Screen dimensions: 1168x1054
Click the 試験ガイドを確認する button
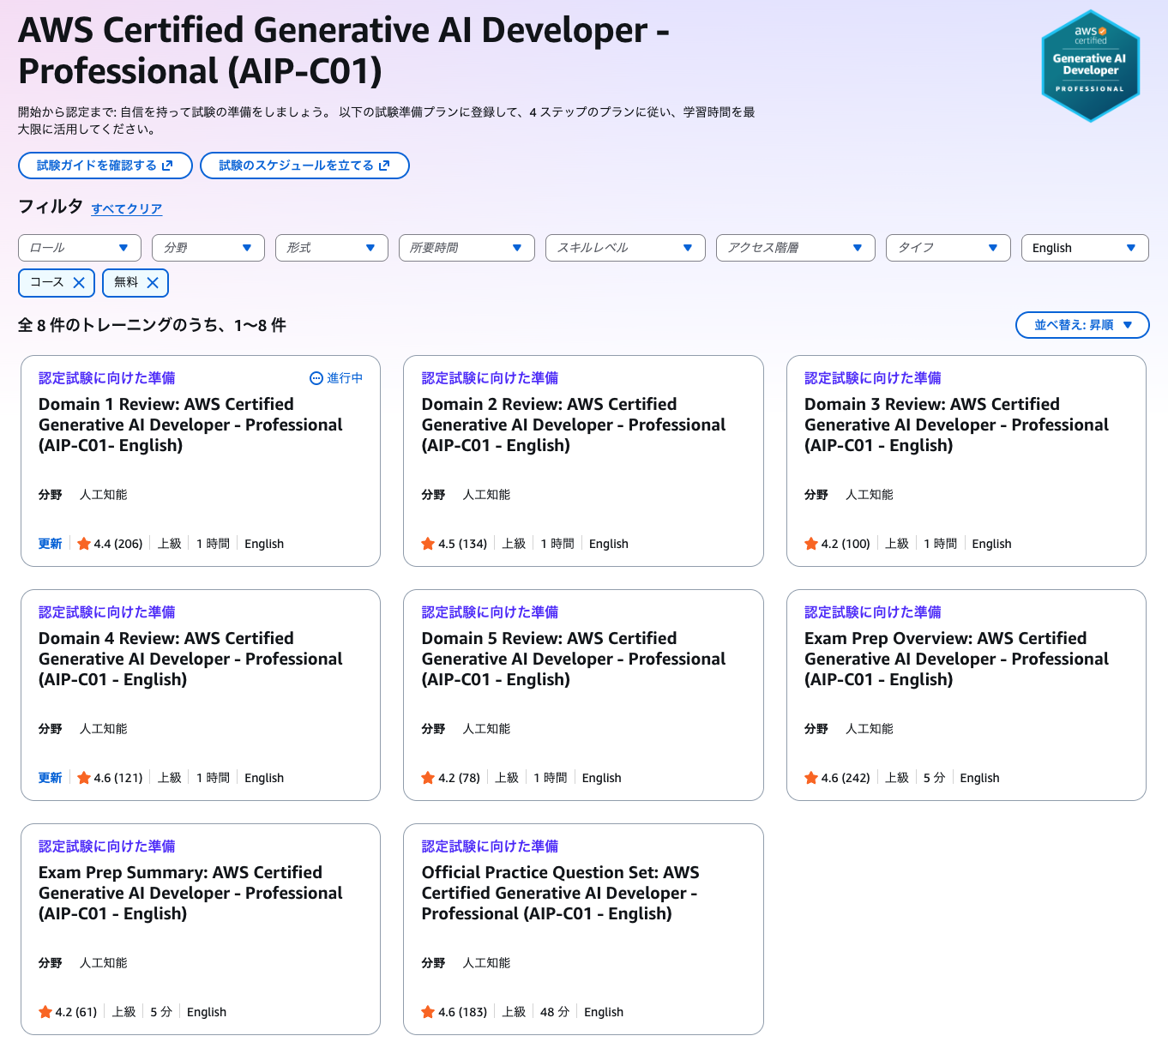(x=105, y=166)
